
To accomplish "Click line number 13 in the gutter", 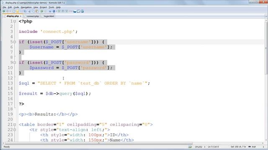I will [10, 83].
